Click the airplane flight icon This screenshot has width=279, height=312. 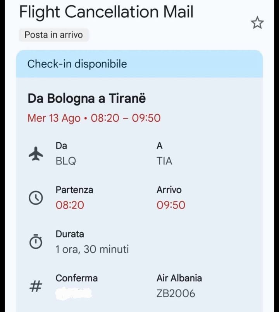(x=36, y=154)
